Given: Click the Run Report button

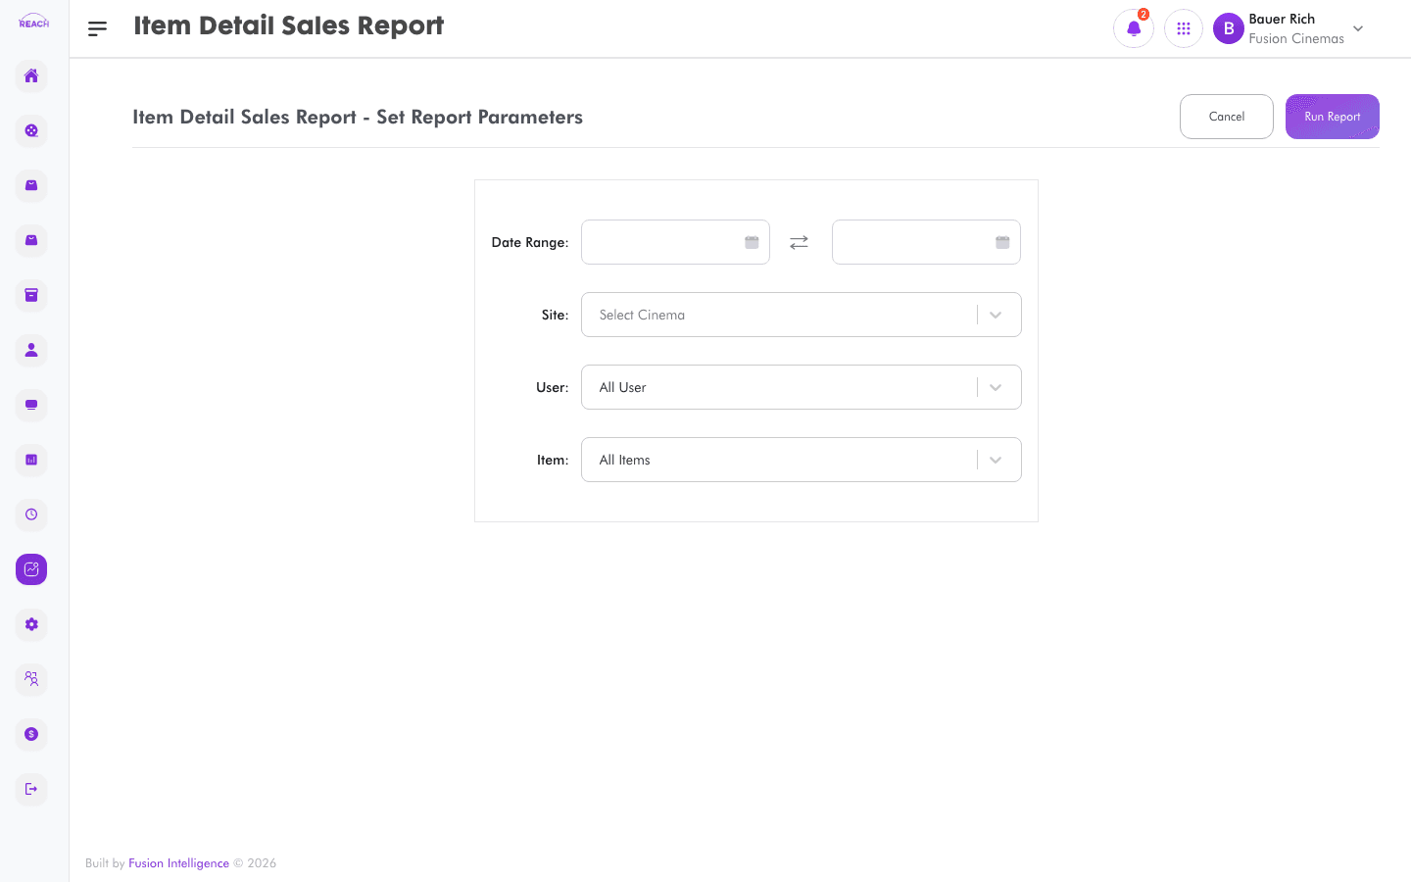Looking at the screenshot, I should pos(1333,117).
